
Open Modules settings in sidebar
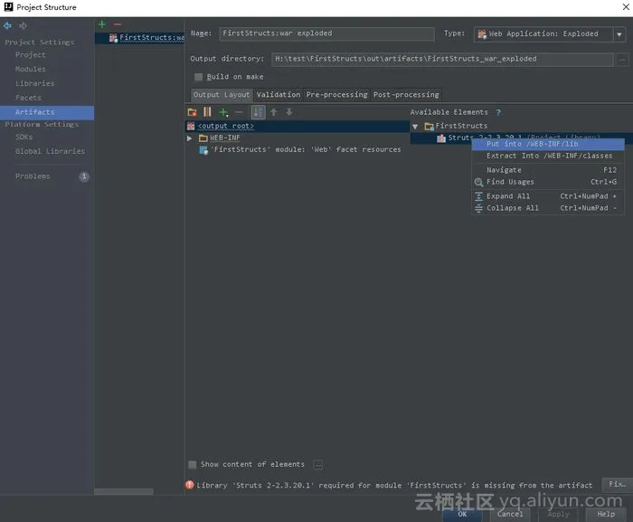point(30,69)
